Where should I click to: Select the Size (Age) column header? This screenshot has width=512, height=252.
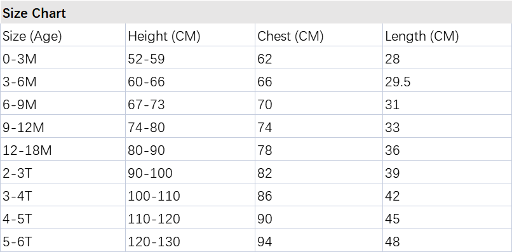tap(32, 36)
